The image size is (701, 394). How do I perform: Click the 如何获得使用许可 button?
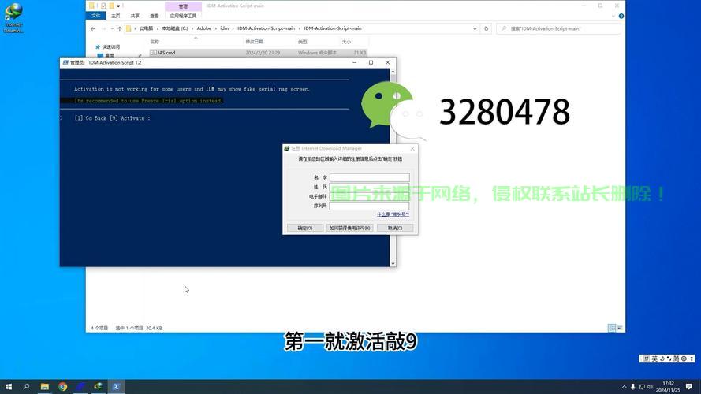(349, 228)
